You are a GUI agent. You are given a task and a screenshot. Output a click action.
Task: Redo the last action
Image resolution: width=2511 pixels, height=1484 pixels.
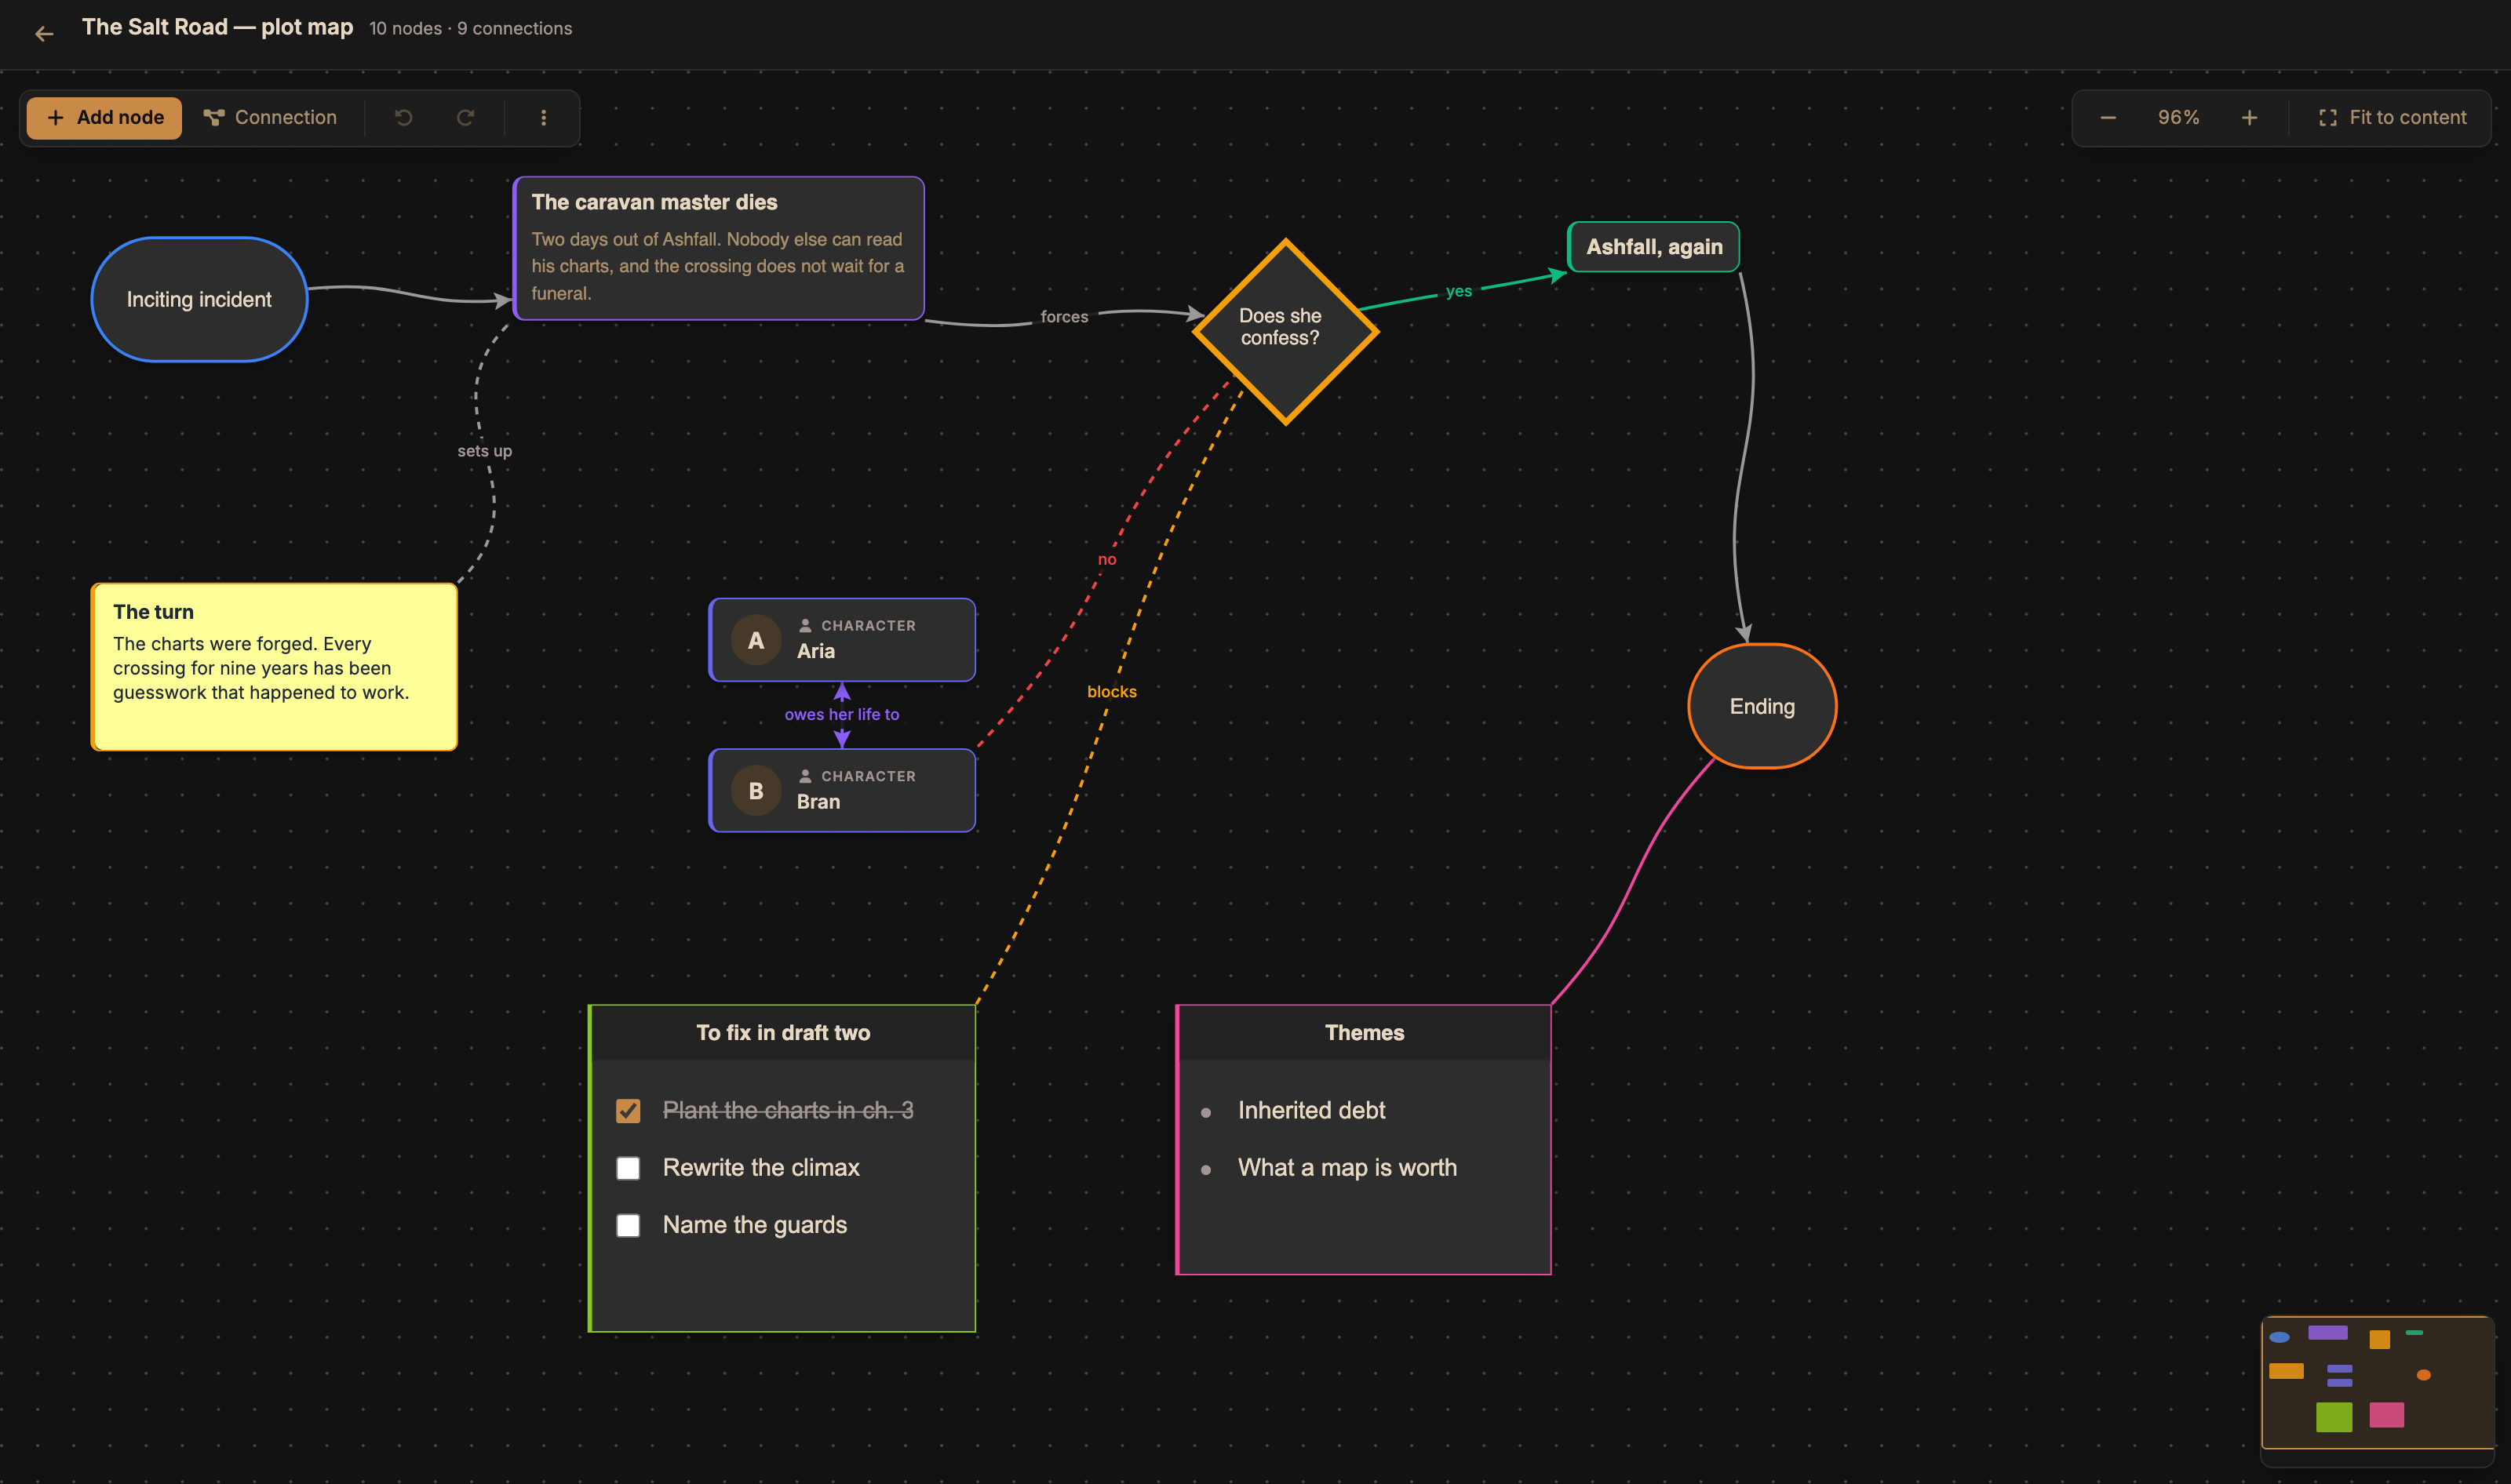(x=465, y=117)
